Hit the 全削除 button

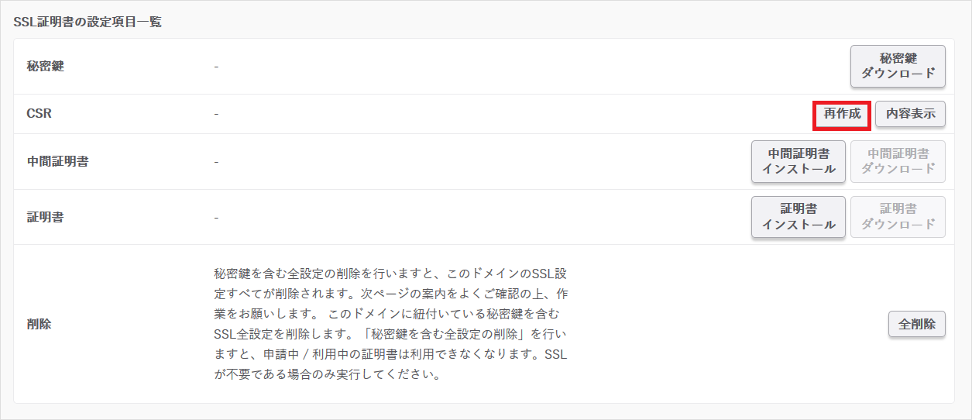click(916, 324)
